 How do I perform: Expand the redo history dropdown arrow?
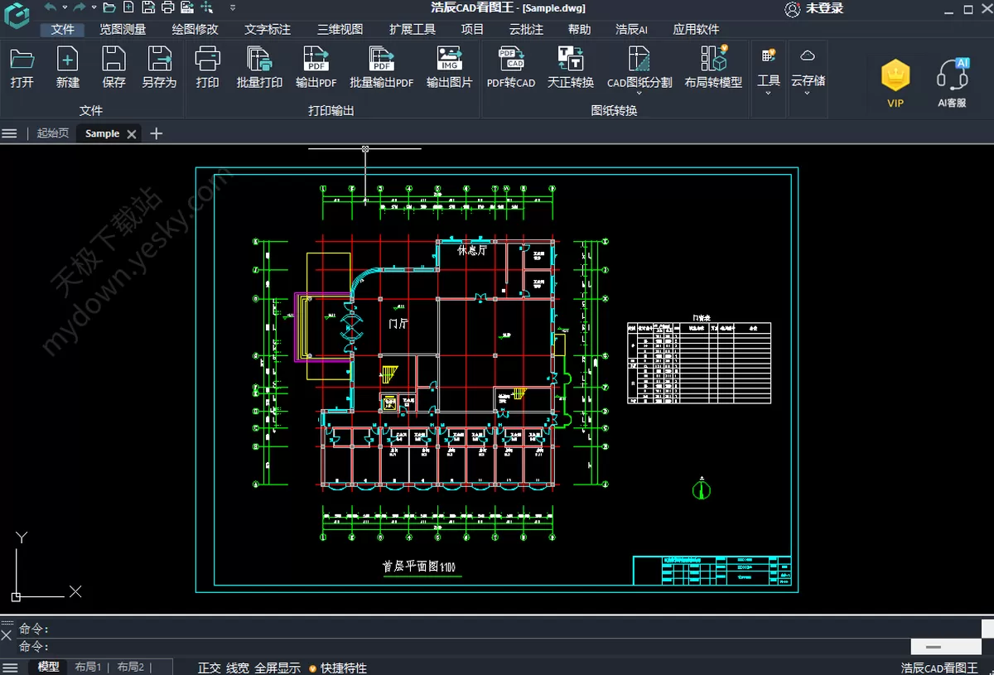[93, 7]
